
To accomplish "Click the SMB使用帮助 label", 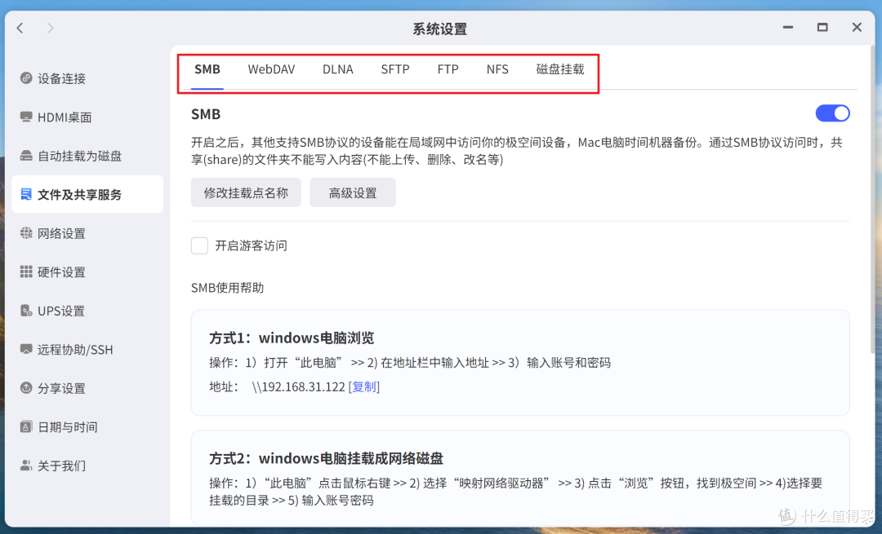I will coord(227,288).
